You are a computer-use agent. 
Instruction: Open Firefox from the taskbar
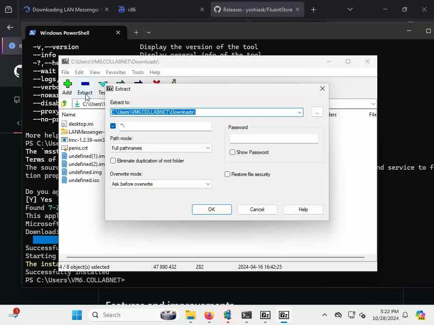pos(209,315)
